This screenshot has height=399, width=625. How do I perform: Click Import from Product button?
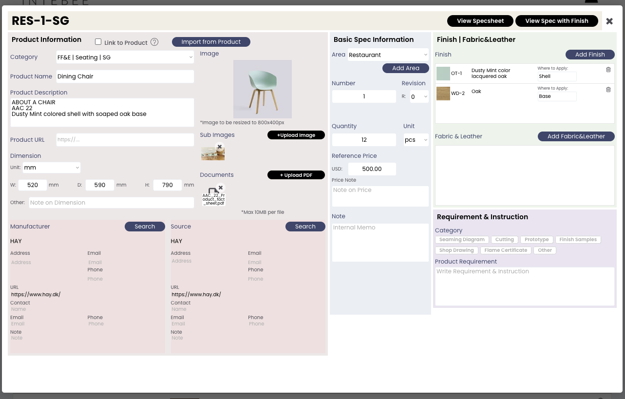(x=211, y=42)
